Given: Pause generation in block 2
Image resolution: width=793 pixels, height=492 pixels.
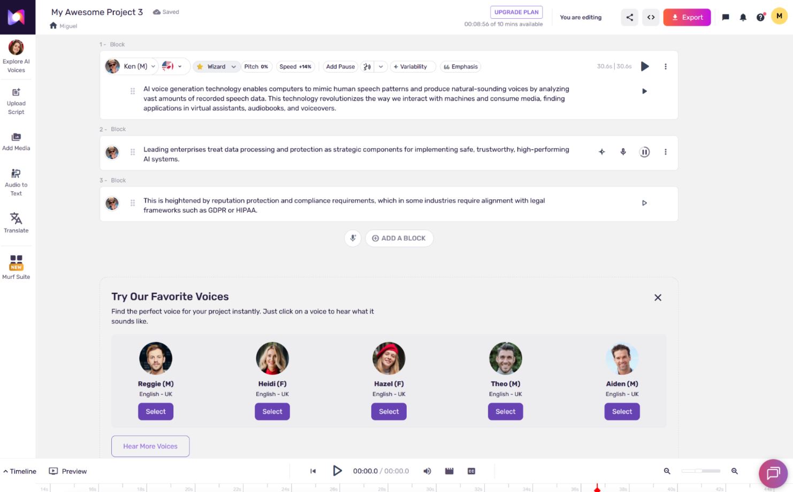Looking at the screenshot, I should [644, 152].
